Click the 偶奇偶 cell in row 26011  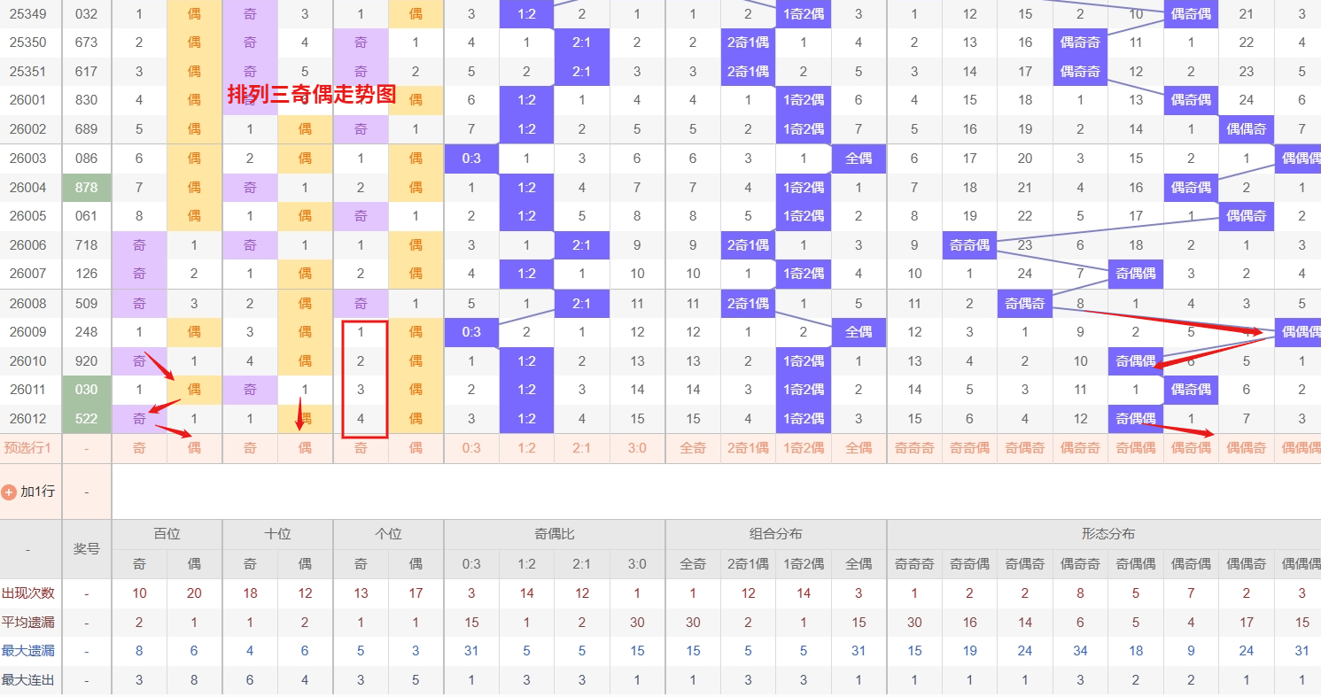point(1191,390)
